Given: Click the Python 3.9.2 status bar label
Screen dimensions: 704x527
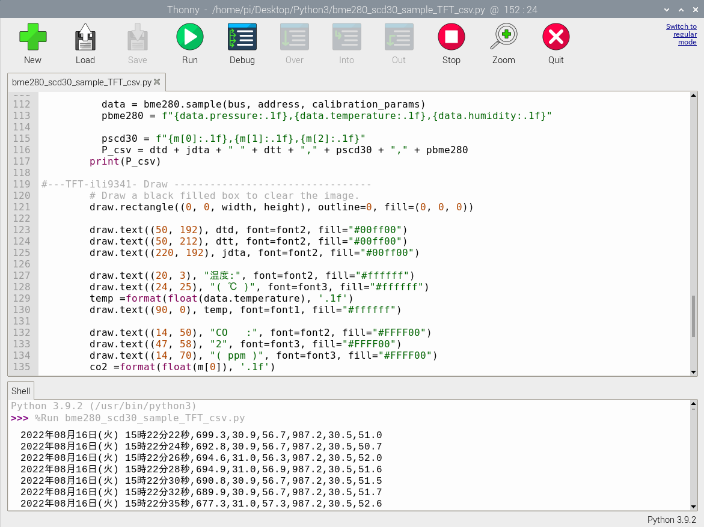Looking at the screenshot, I should coord(672,519).
